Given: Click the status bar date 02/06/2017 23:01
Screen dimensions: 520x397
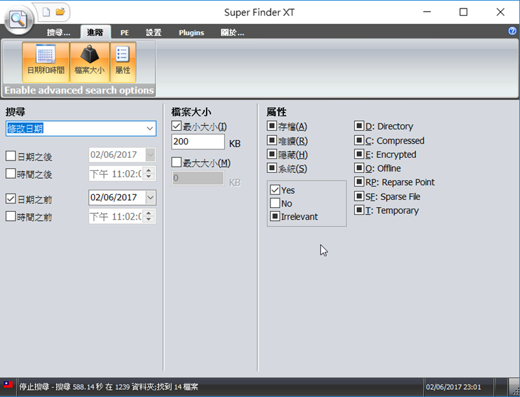Looking at the screenshot, I should pos(453,387).
